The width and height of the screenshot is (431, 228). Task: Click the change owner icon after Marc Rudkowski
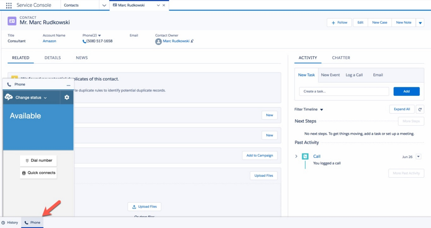(192, 41)
